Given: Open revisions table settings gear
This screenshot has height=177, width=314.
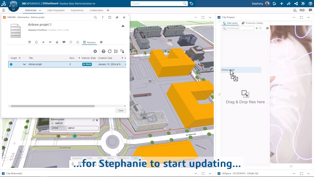Looking at the screenshot, I should click(x=95, y=51).
